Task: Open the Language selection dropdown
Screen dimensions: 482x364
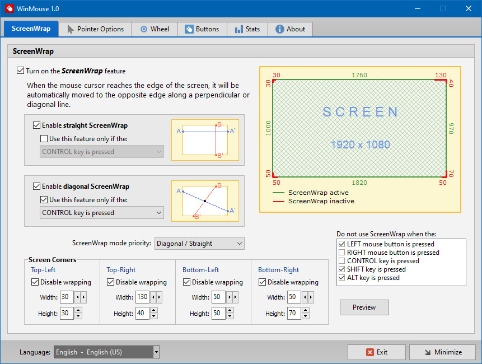Action: pos(107,352)
